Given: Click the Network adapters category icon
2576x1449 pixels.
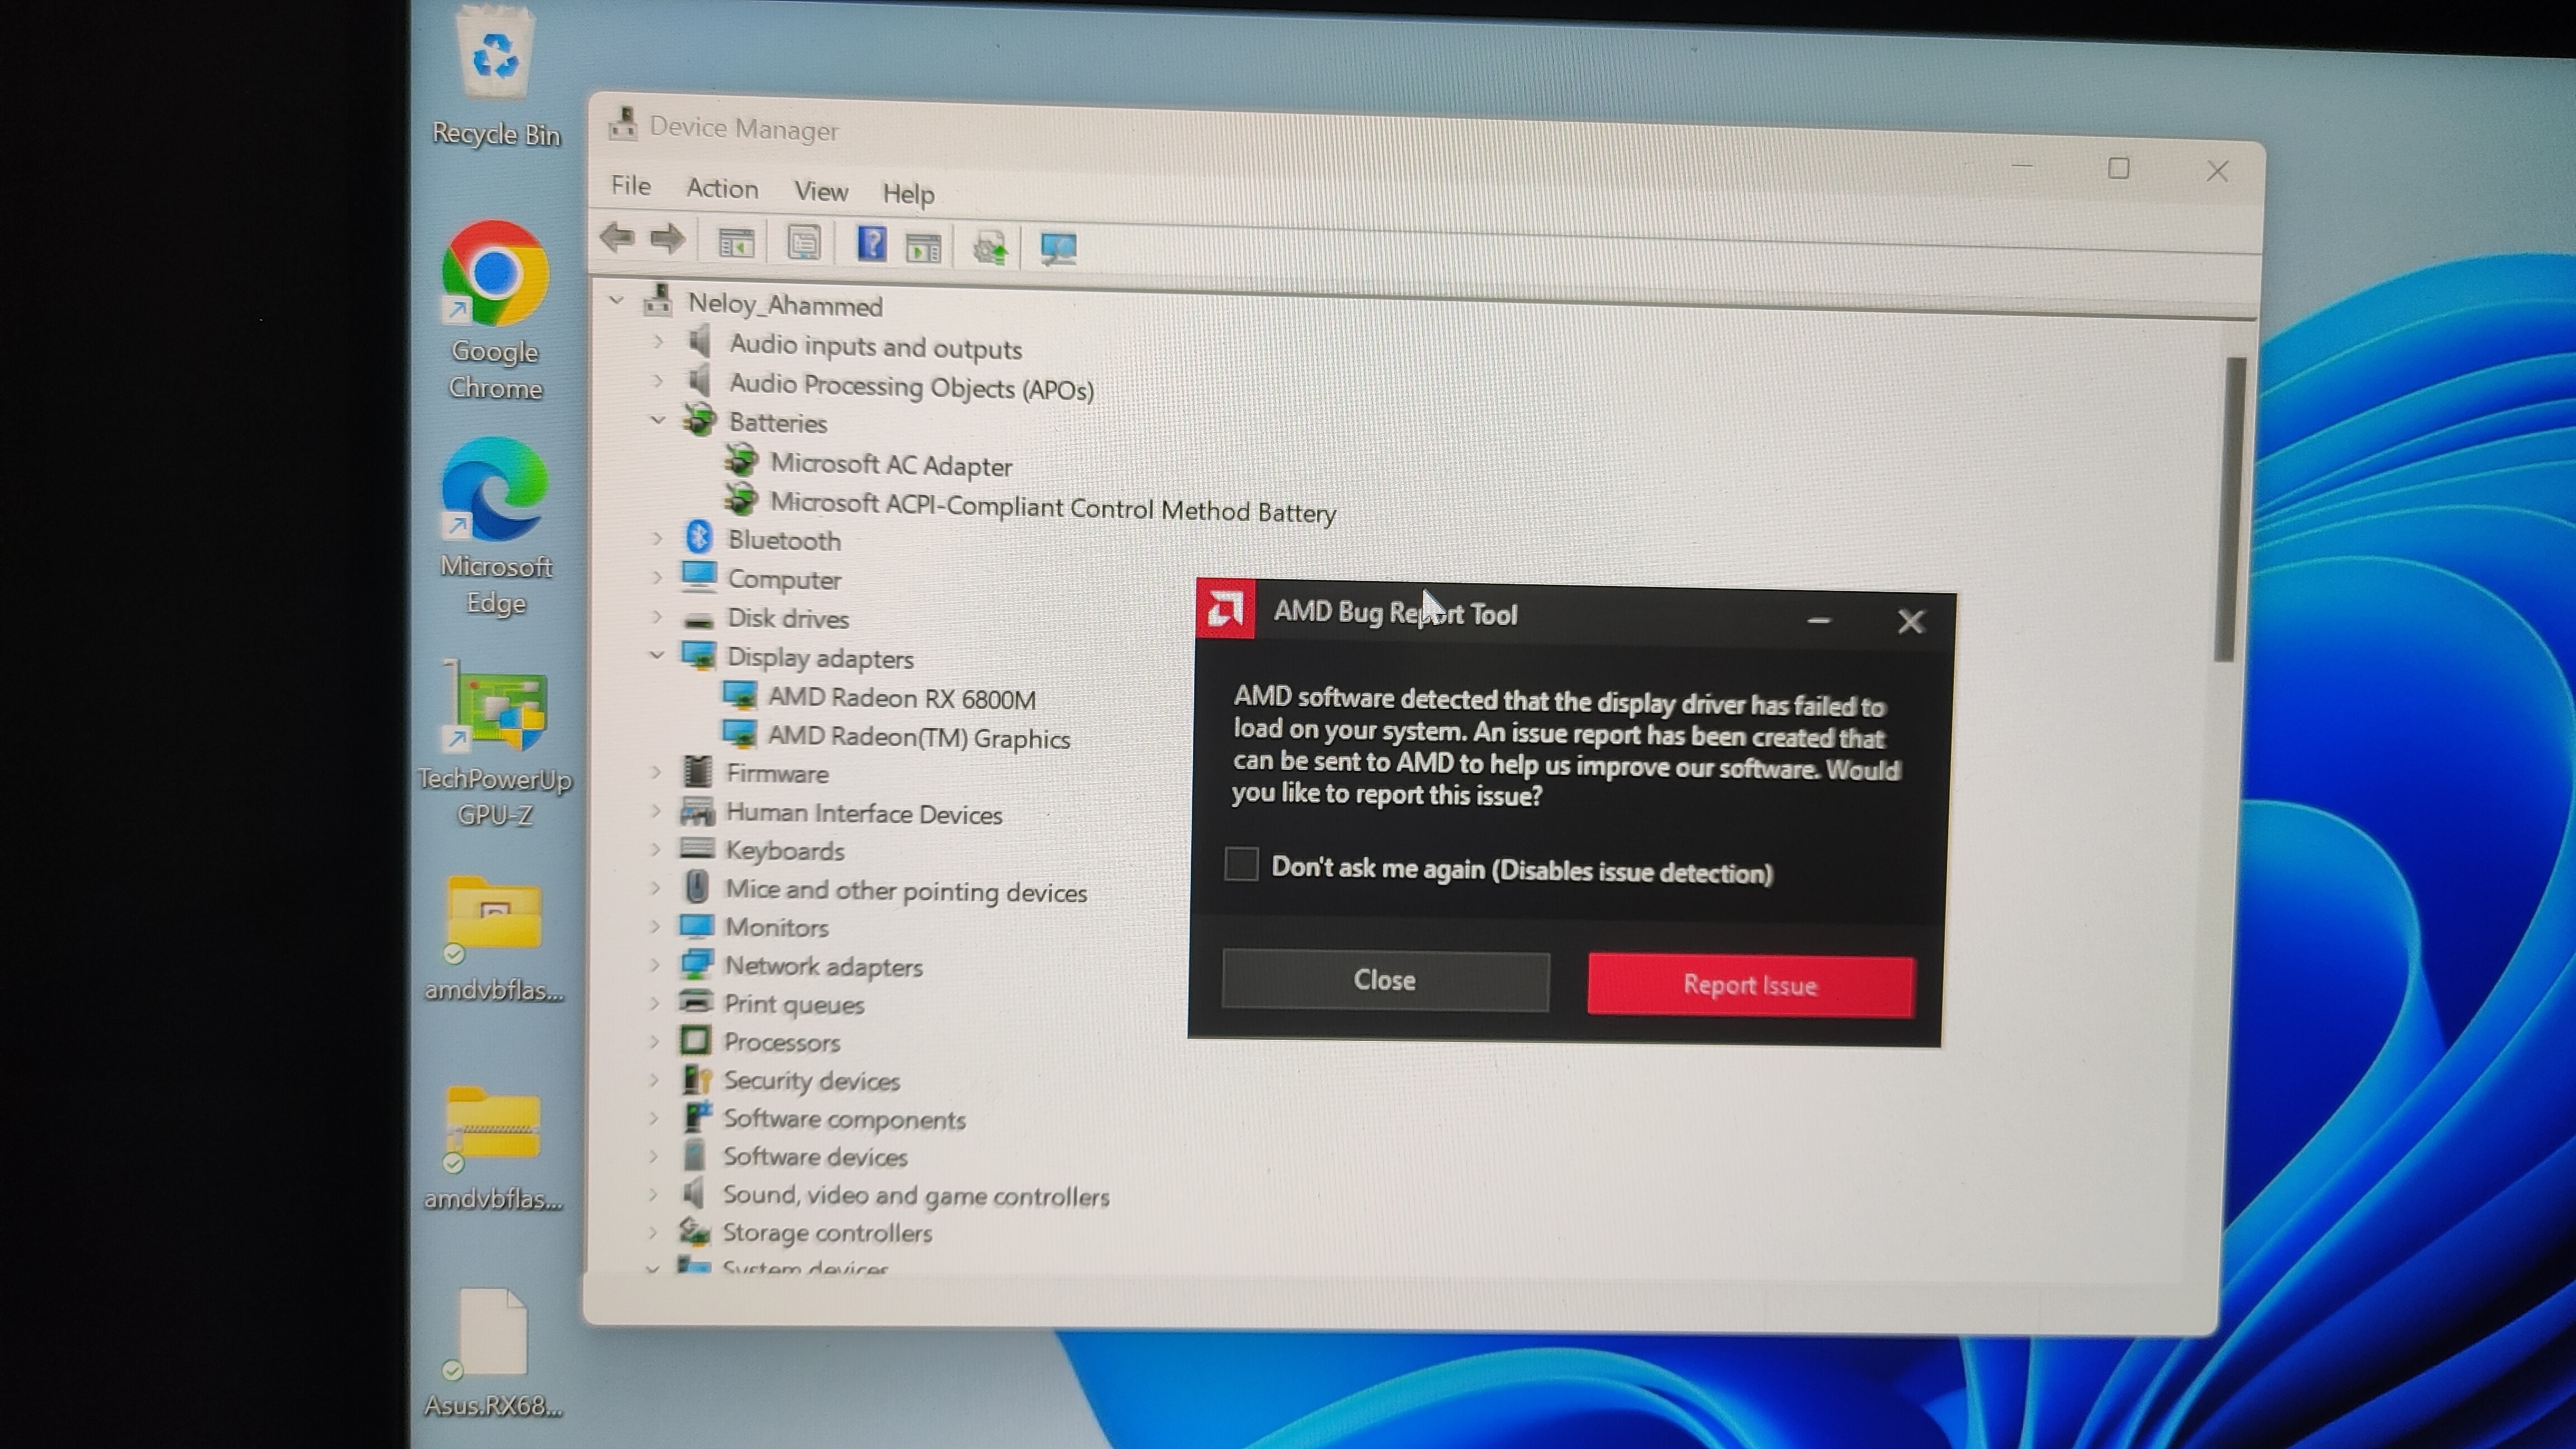Looking at the screenshot, I should [696, 964].
